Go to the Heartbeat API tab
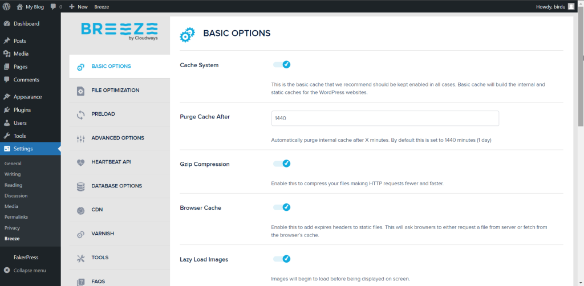This screenshot has height=286, width=584. coord(120,162)
